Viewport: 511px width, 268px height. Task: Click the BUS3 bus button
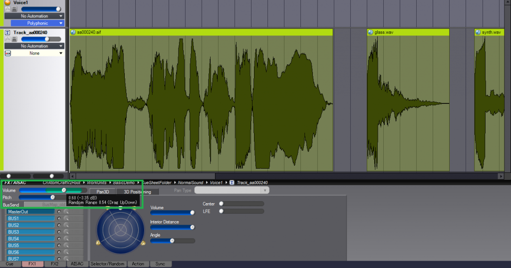(31, 232)
